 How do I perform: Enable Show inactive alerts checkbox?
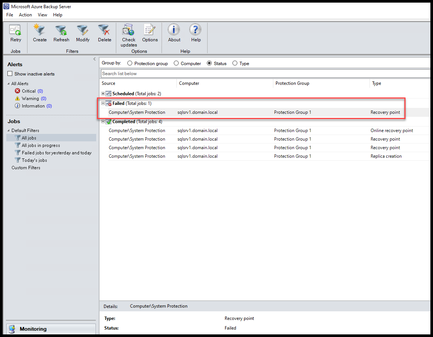[x=10, y=74]
